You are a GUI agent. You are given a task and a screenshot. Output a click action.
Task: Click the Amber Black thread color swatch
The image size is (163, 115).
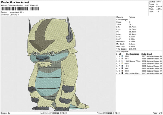122,73
